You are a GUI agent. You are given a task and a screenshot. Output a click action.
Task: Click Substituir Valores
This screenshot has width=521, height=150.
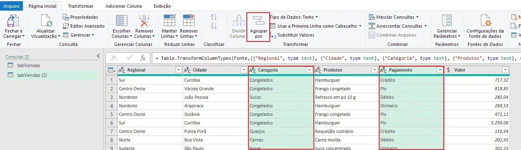[292, 35]
